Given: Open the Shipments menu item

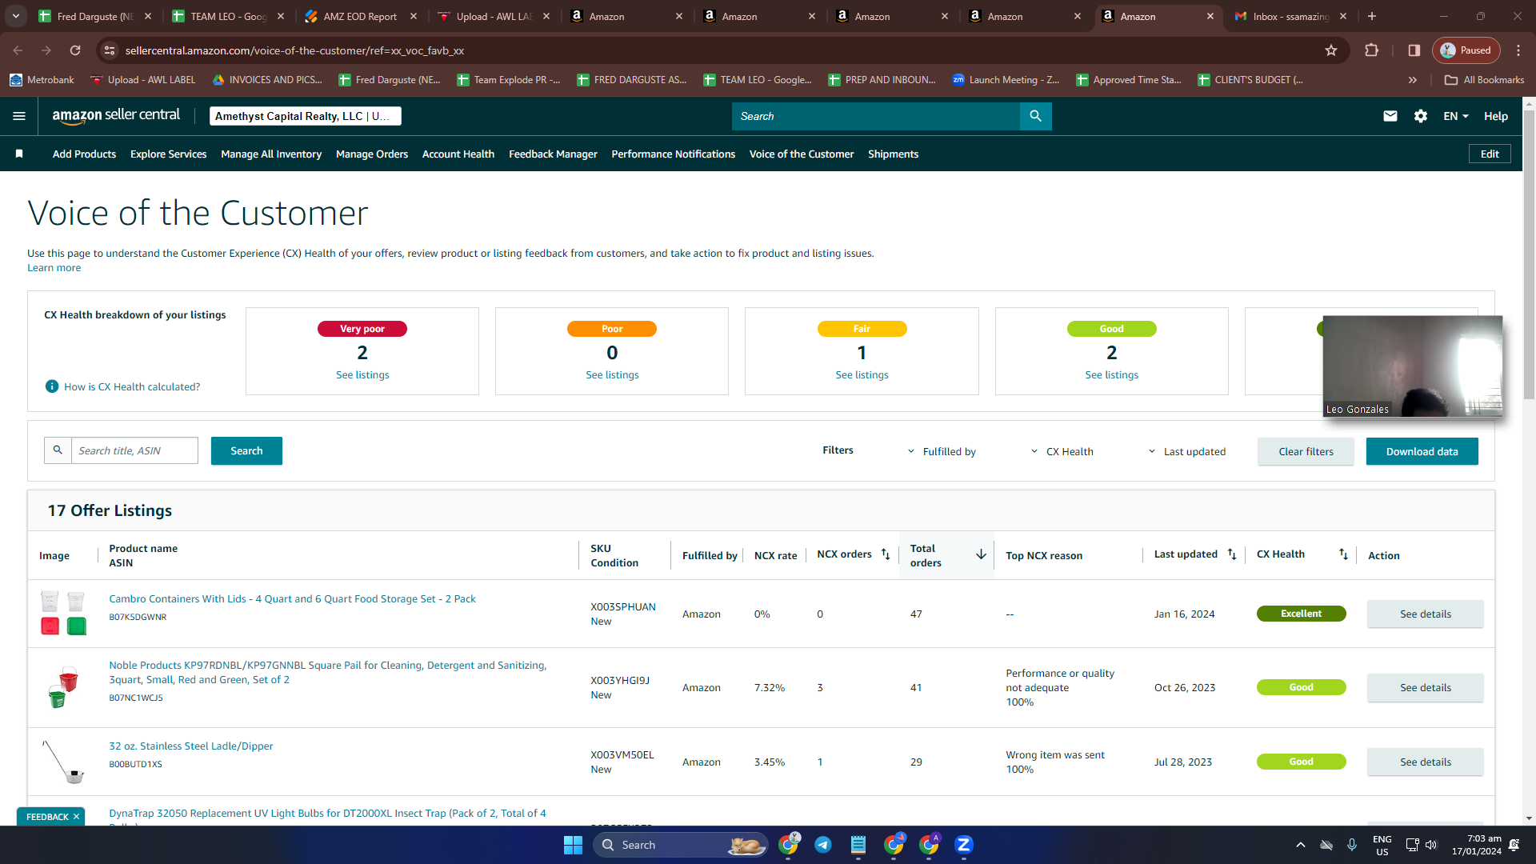Looking at the screenshot, I should [x=893, y=154].
